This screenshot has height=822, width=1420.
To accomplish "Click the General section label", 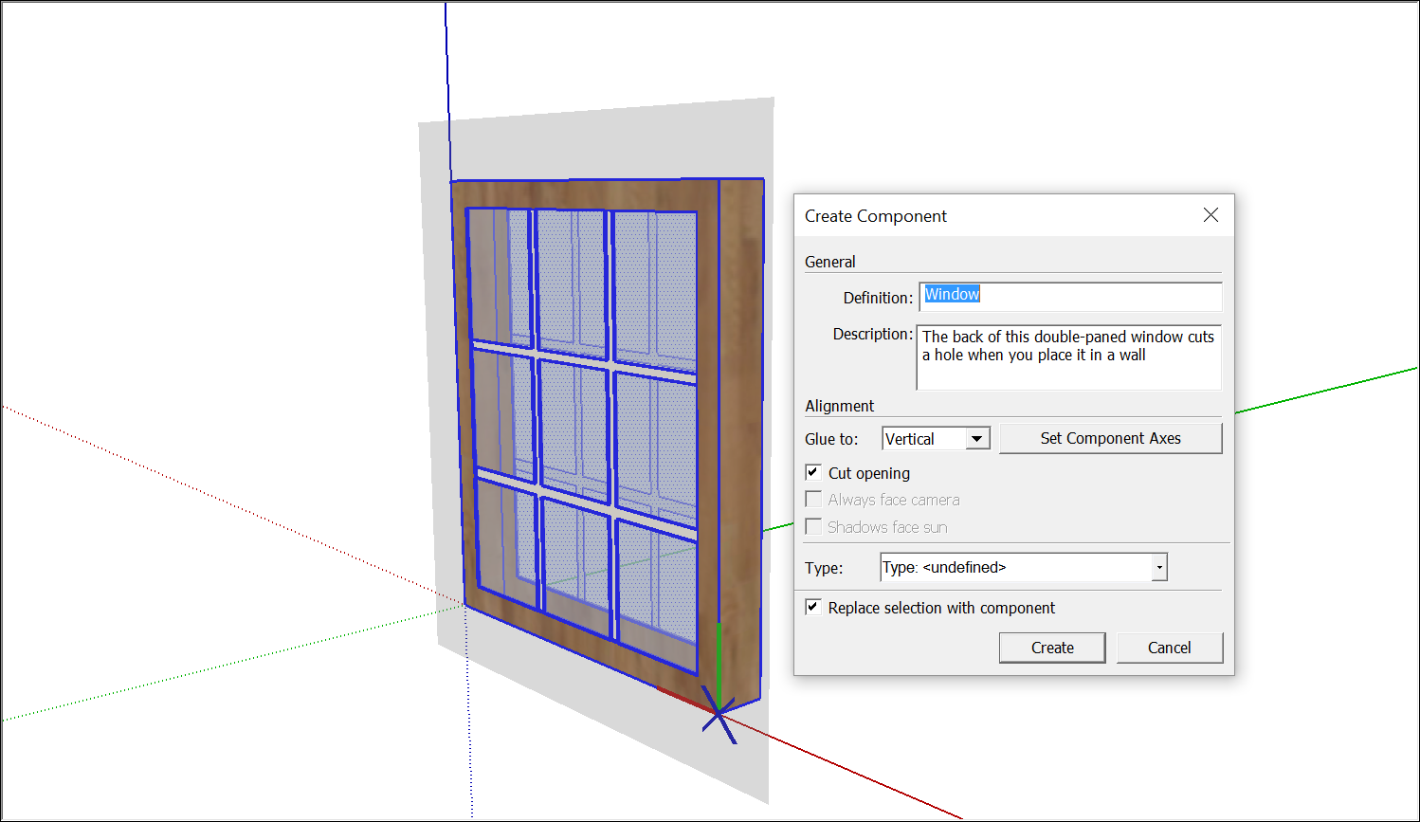I will pos(829,262).
